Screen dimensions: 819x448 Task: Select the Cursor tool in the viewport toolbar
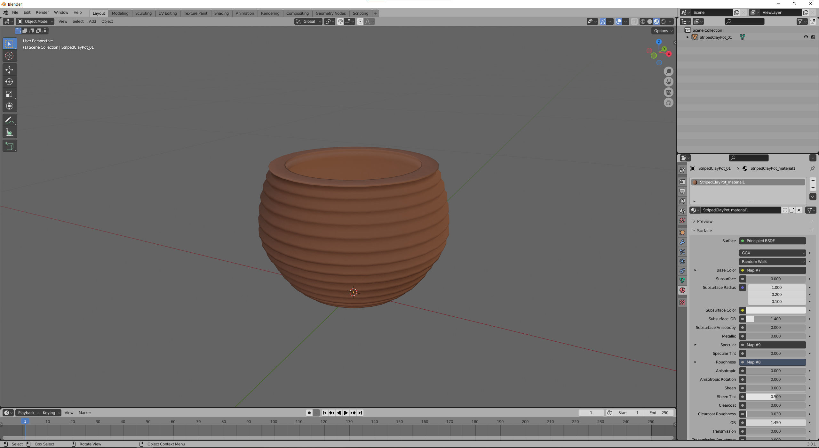9,56
